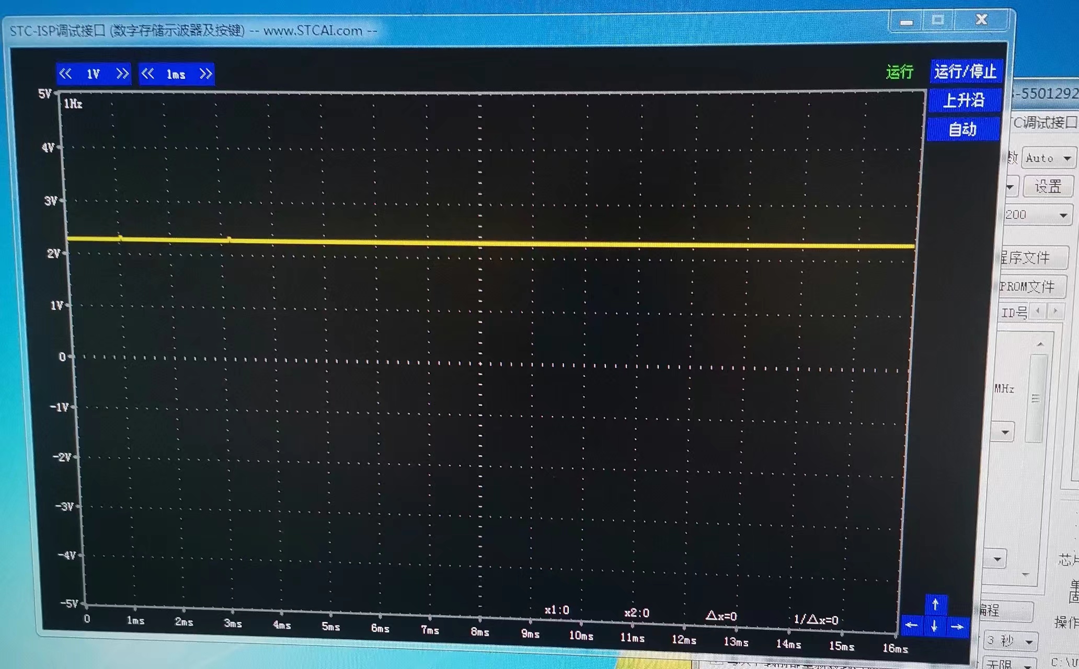The height and width of the screenshot is (669, 1079).
Task: Click the 运行/停止 run/stop button
Action: [965, 72]
